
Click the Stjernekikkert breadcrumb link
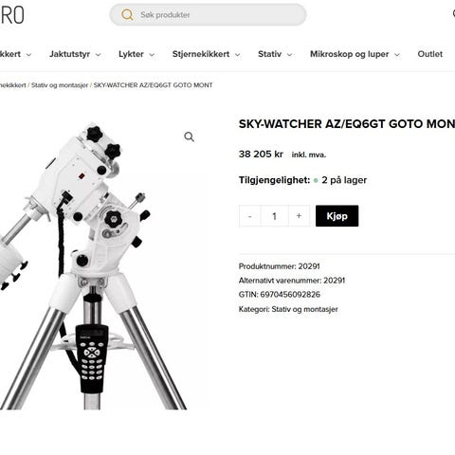coord(13,85)
